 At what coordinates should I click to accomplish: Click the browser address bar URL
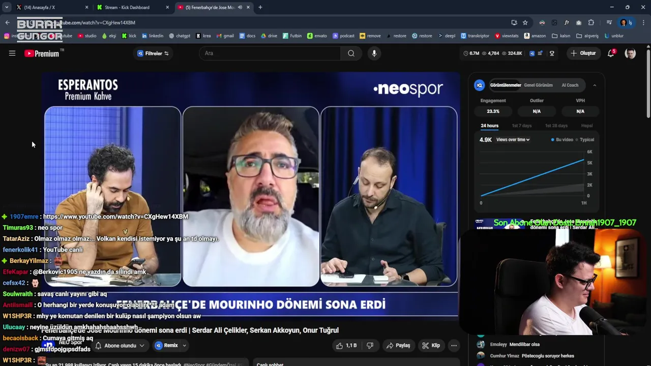click(95, 22)
